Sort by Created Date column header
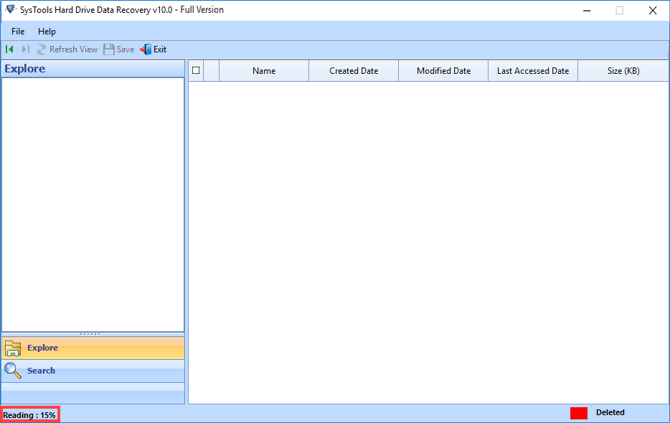 (354, 71)
